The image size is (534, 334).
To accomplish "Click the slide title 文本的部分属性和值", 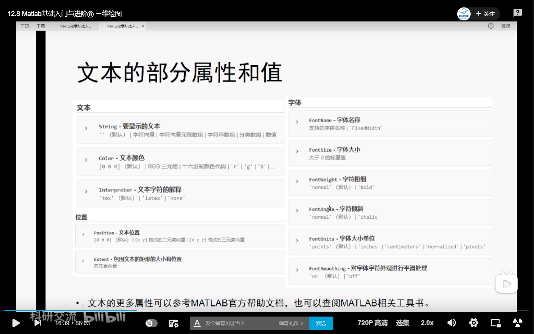I will 180,72.
